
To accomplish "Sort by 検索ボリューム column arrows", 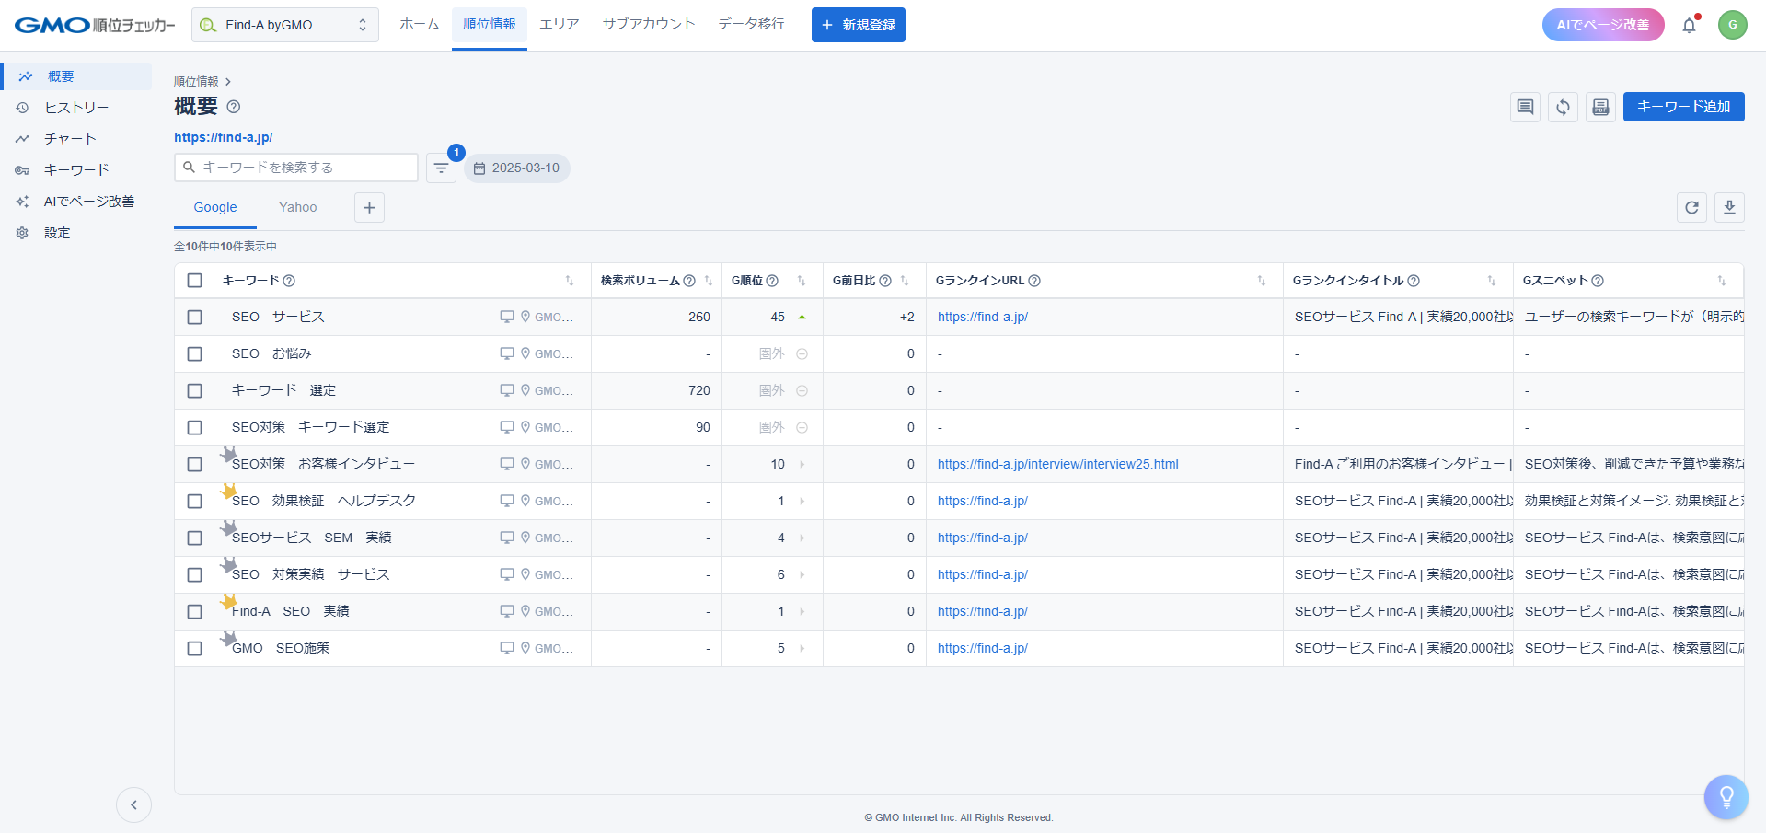I will [708, 281].
